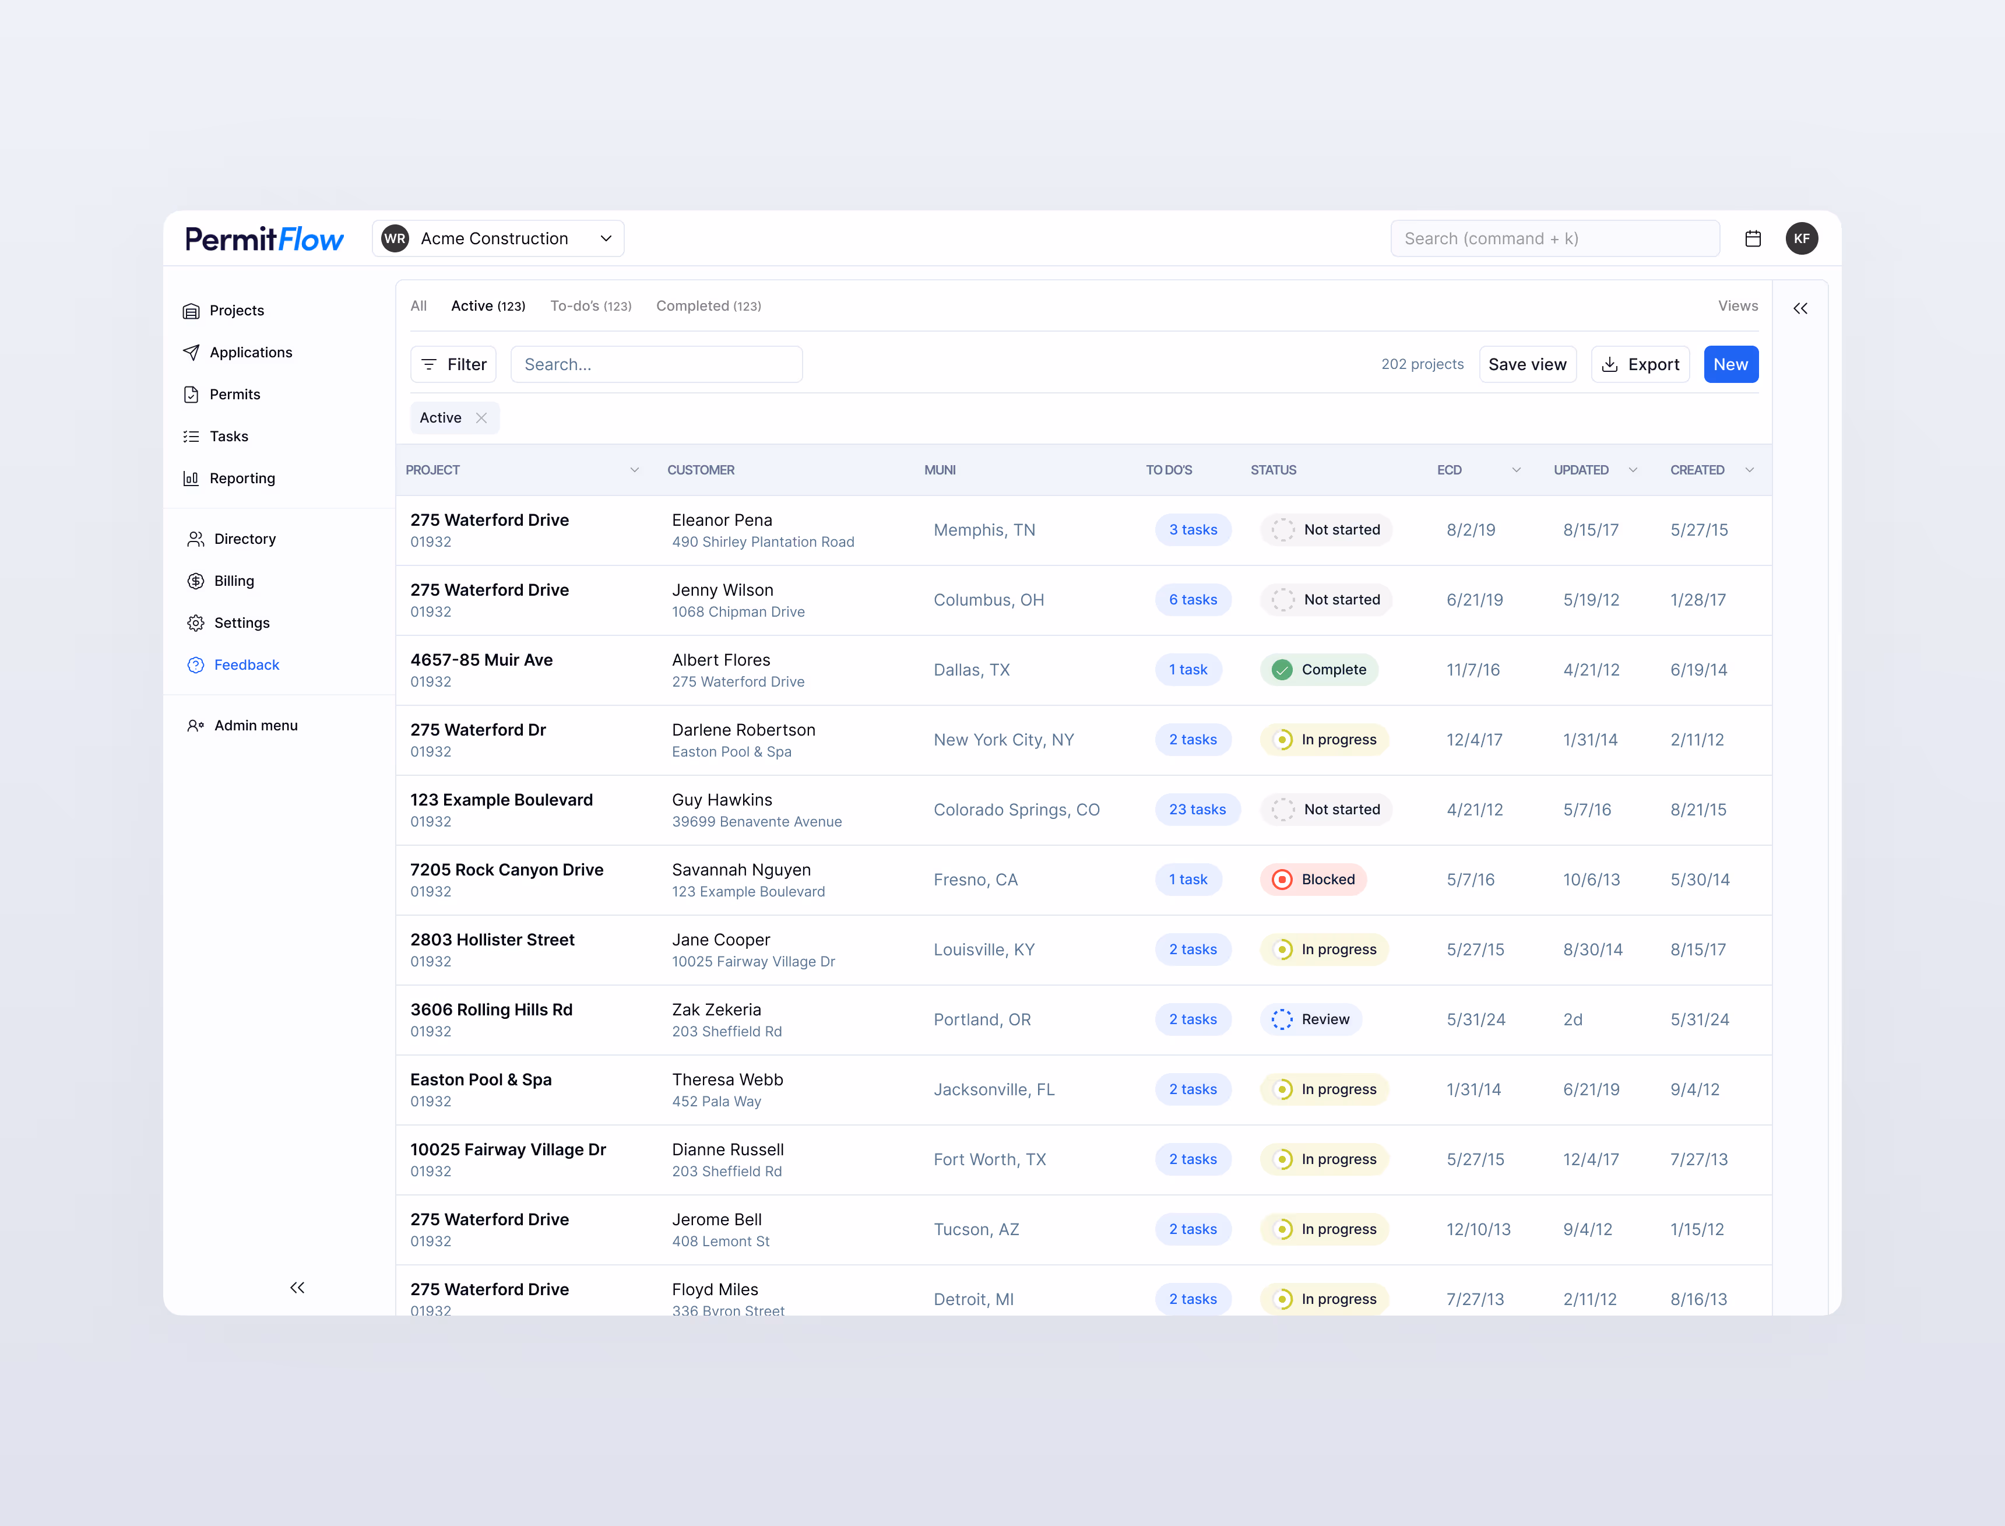This screenshot has width=2005, height=1526.
Task: Switch to the To-do's (123) tab
Action: [590, 306]
